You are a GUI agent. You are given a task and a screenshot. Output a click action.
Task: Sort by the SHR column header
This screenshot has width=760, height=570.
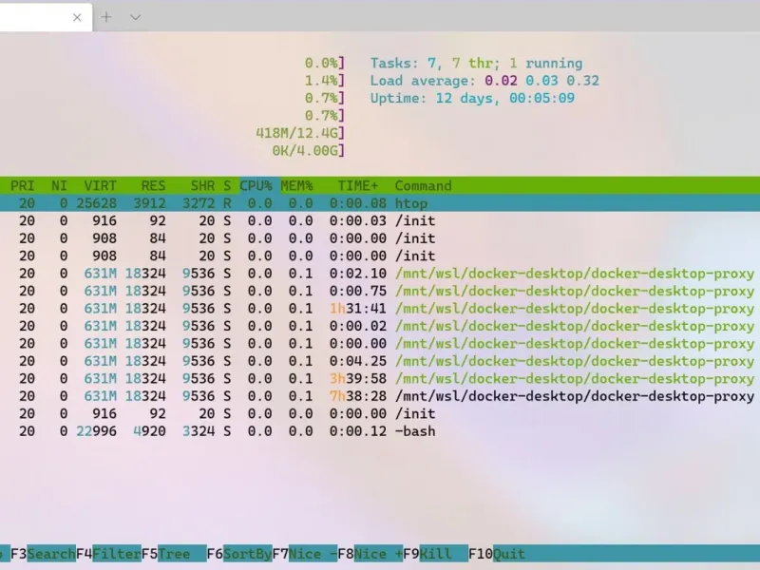[202, 185]
